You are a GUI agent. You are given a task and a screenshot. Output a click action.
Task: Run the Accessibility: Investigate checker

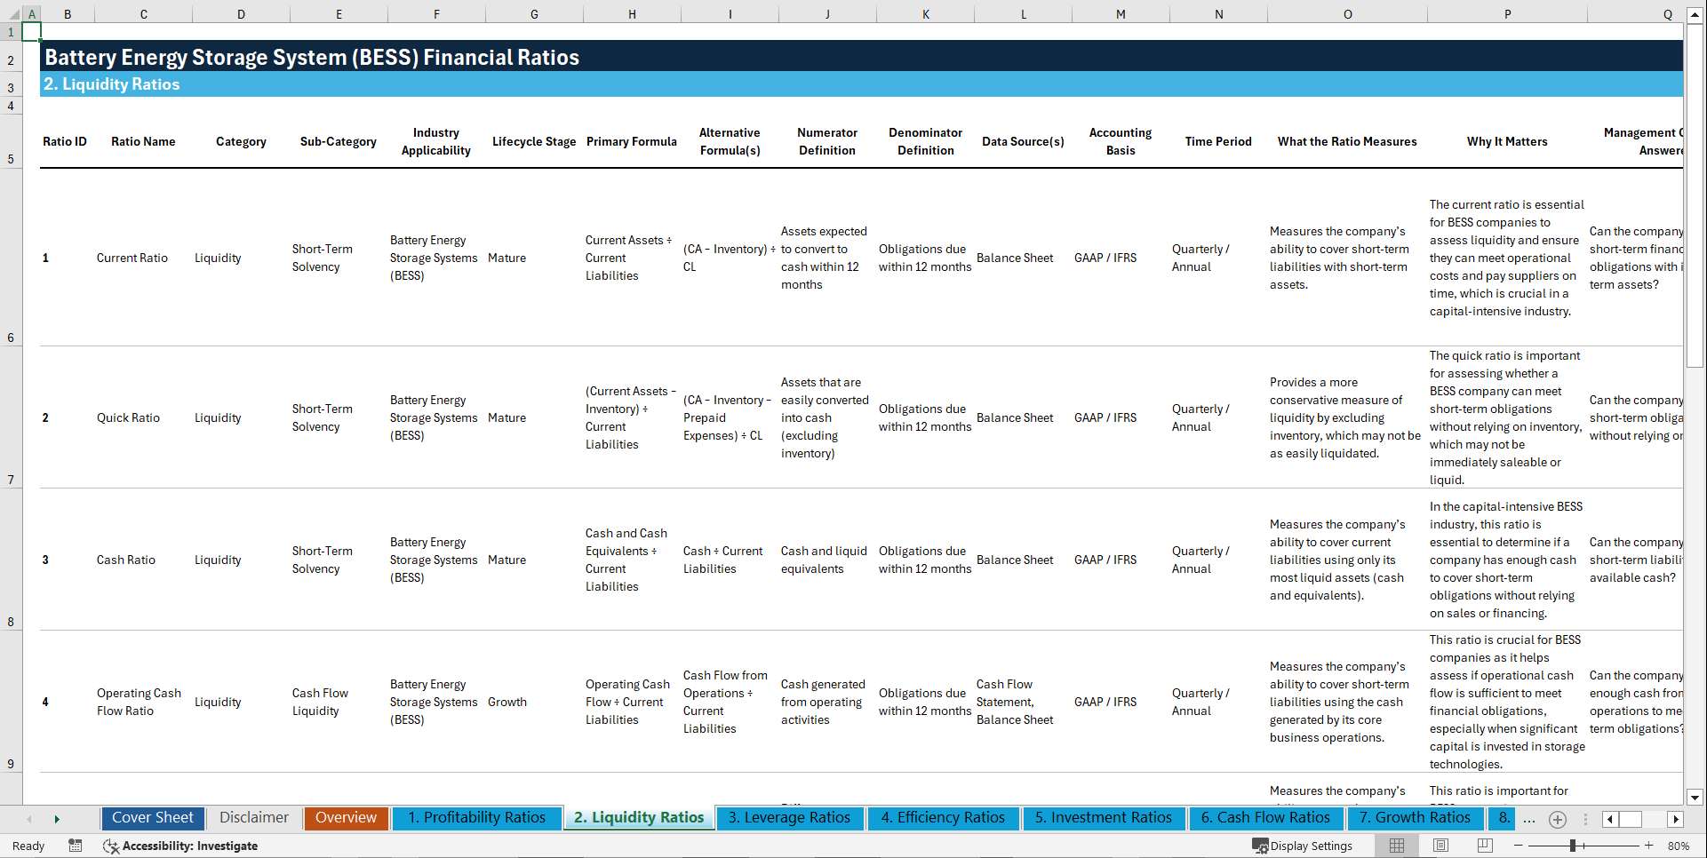181,846
